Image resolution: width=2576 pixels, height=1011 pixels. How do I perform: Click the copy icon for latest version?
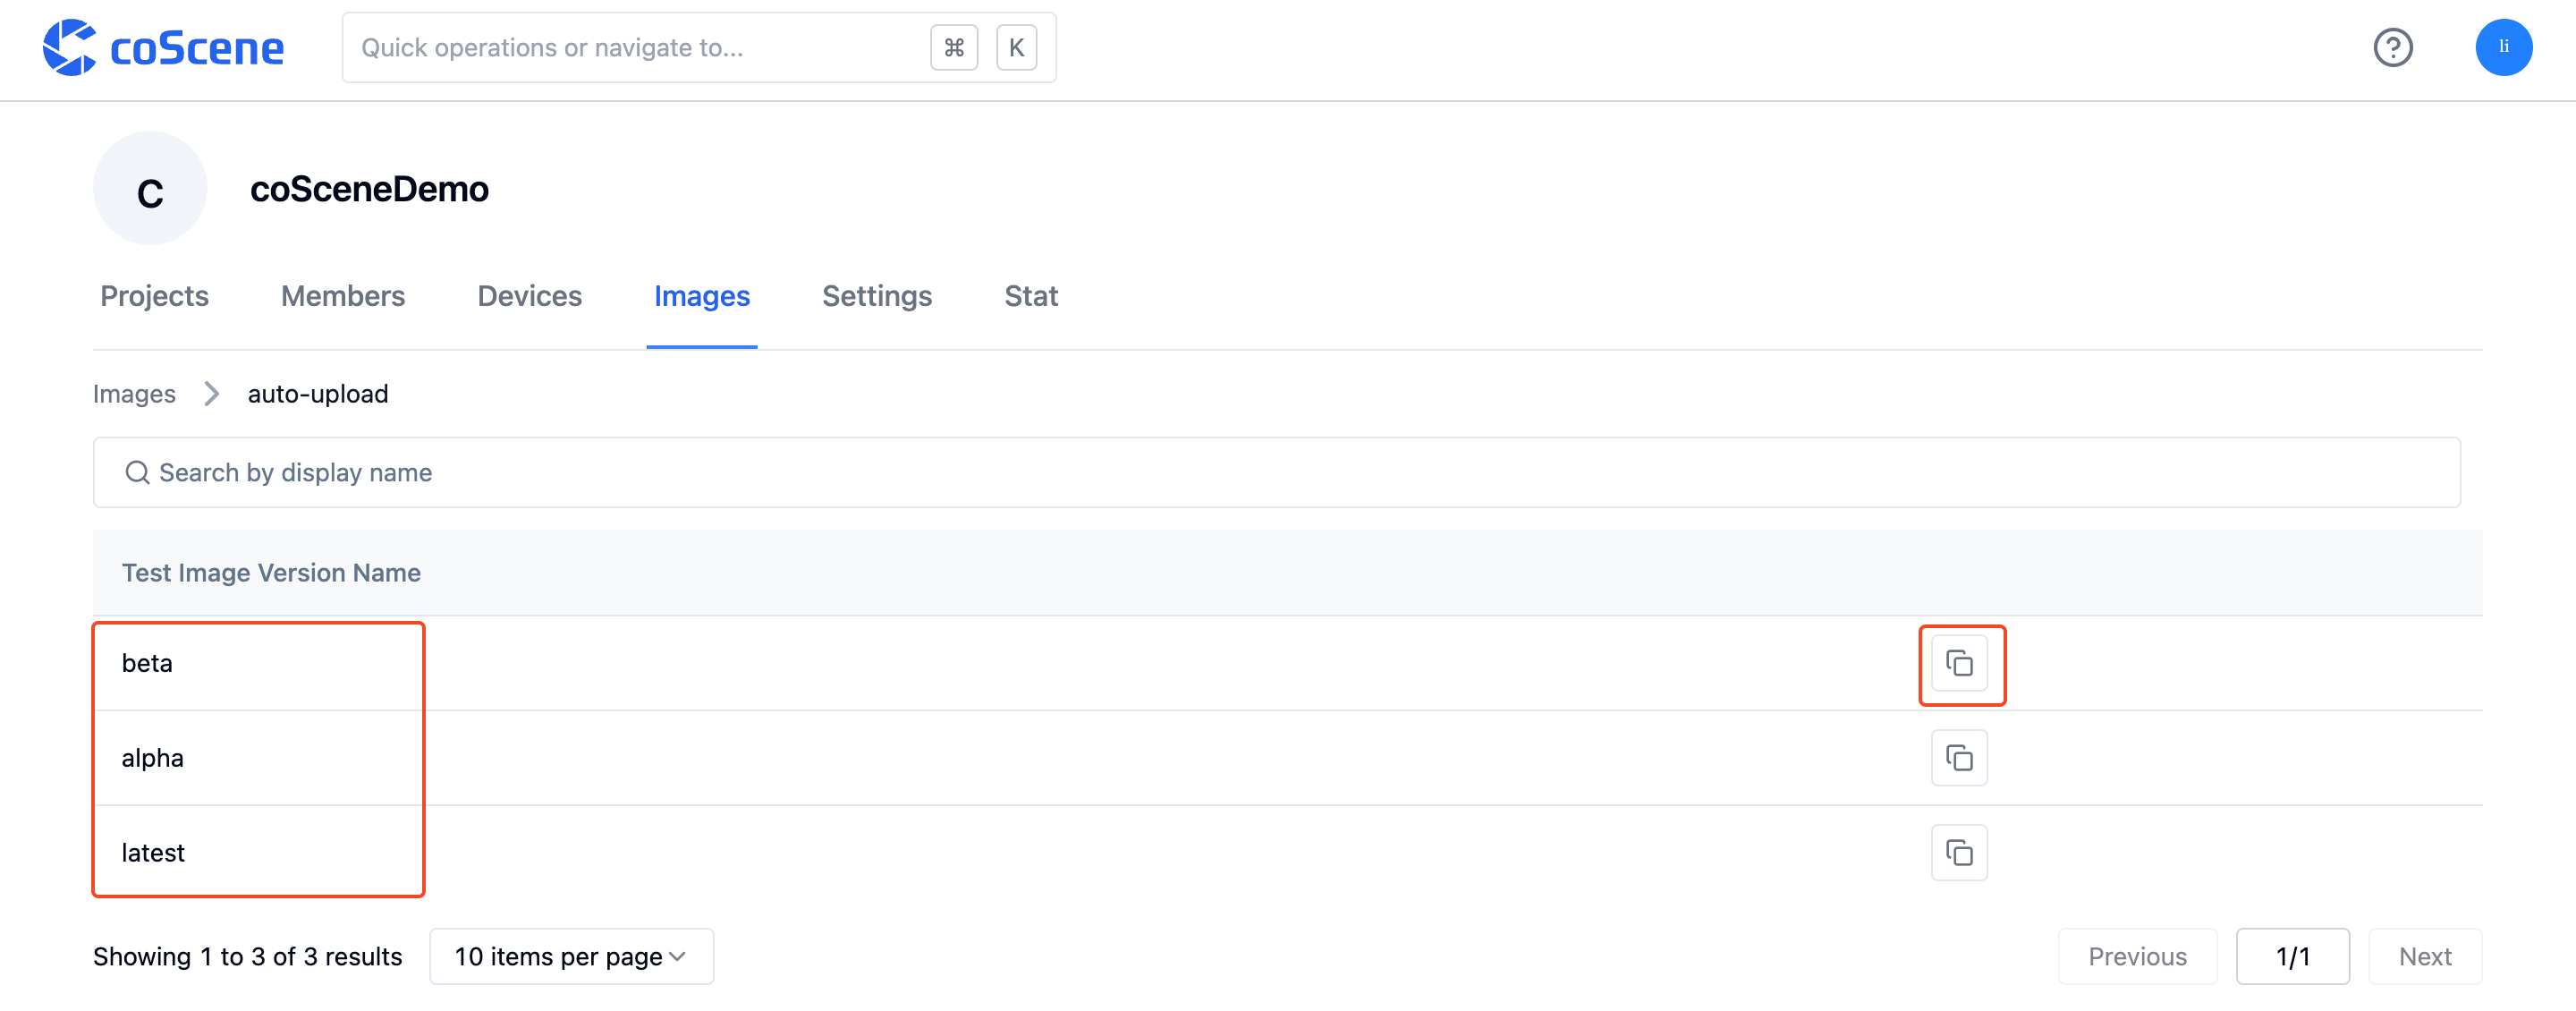tap(1958, 852)
